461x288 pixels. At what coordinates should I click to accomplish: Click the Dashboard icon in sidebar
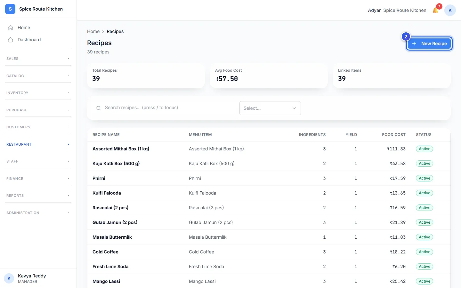tap(11, 40)
